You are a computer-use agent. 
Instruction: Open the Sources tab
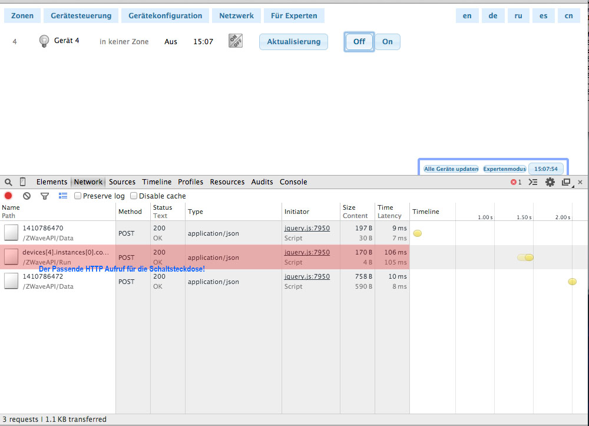pos(122,182)
